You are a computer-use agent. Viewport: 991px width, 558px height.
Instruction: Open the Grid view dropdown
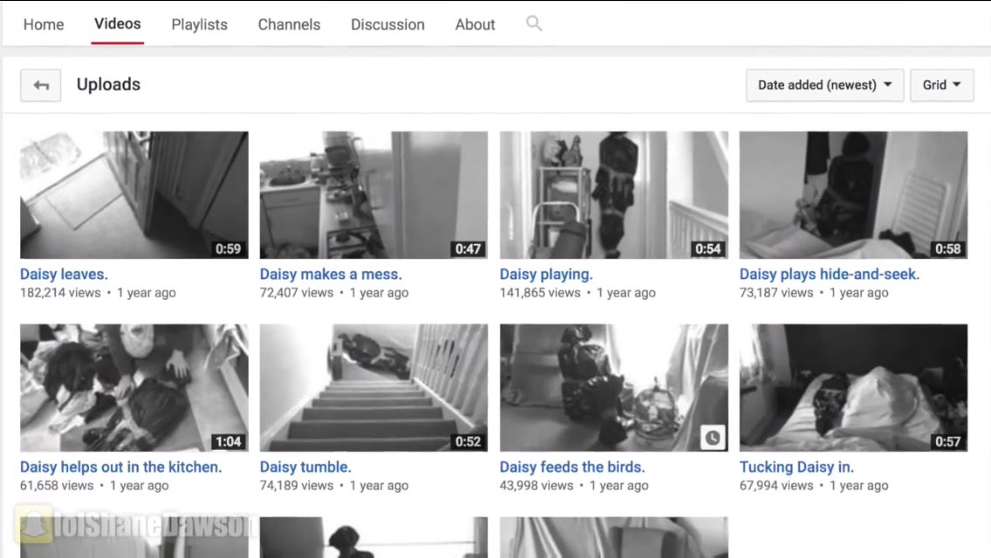click(941, 85)
